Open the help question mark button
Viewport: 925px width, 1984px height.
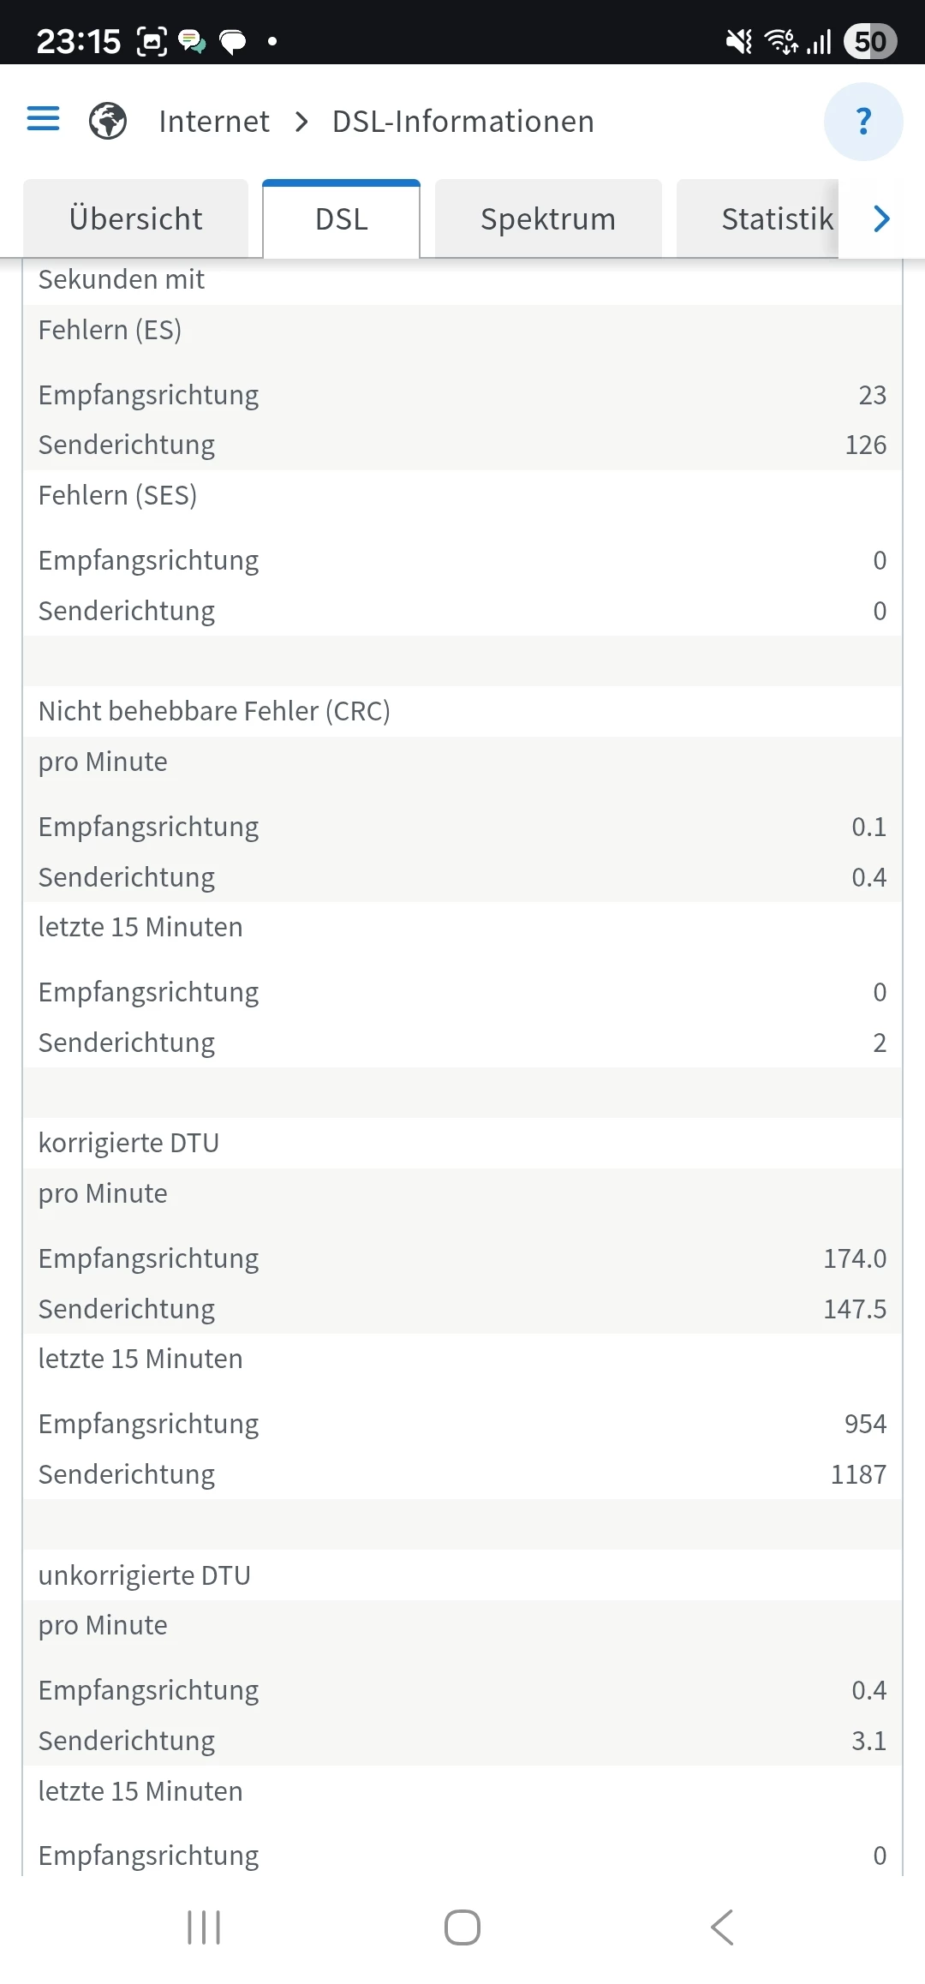pos(863,122)
